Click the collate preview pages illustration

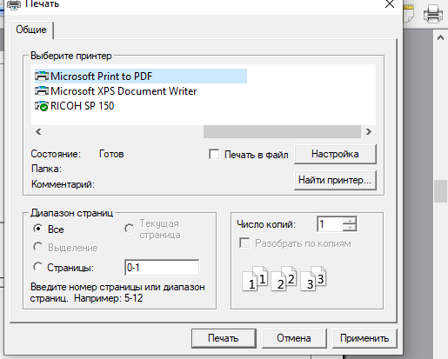click(284, 279)
